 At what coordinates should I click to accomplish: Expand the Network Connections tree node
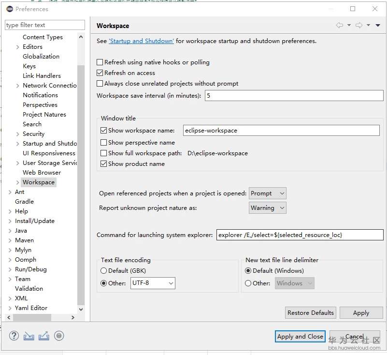pos(17,86)
